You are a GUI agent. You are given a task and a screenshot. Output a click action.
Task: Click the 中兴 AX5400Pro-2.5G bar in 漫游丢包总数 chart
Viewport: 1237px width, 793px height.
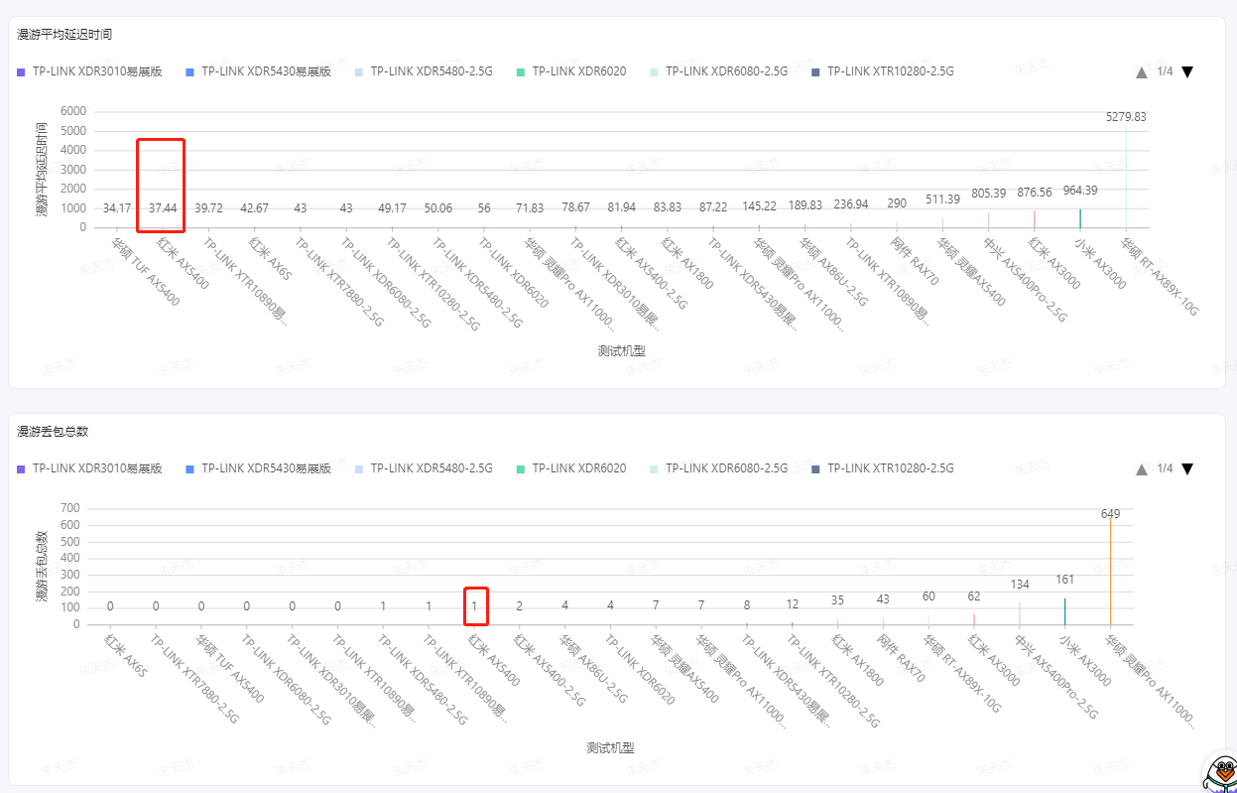click(x=1020, y=614)
